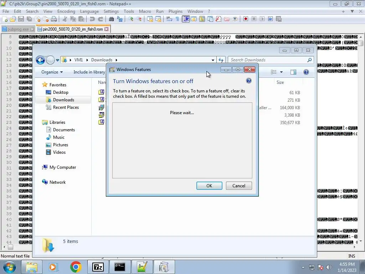Select Music library
The height and width of the screenshot is (274, 365).
tap(59, 137)
